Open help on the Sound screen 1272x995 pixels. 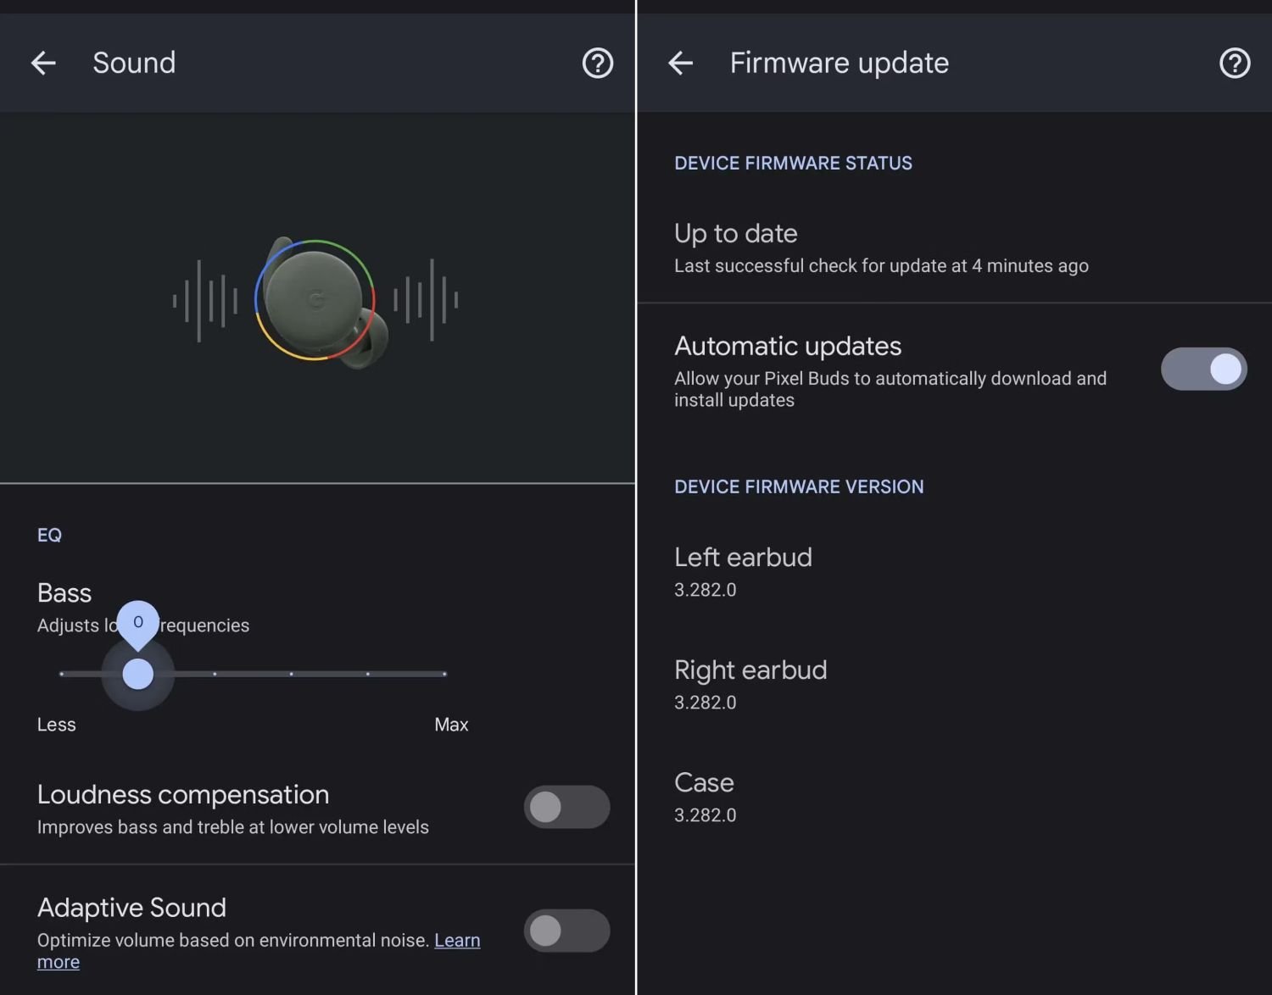597,63
